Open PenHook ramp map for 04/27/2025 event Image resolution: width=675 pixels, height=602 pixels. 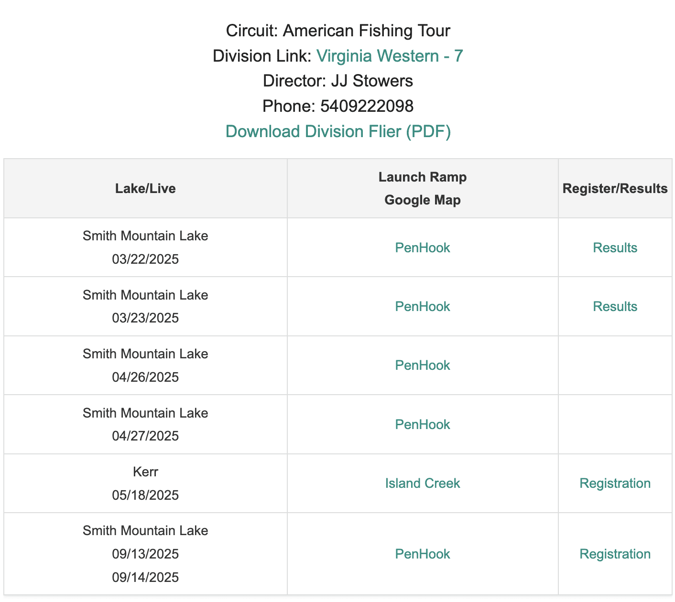[423, 424]
